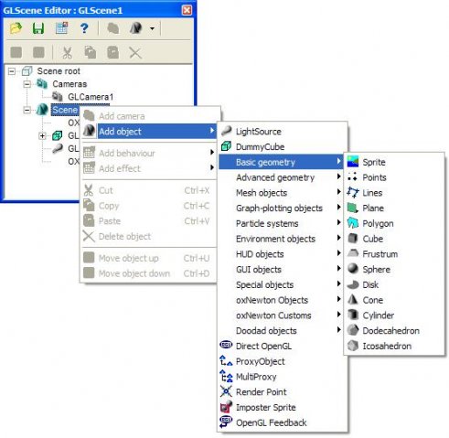Close the GLScene Editor window
The width and height of the screenshot is (449, 438).
coord(187,10)
